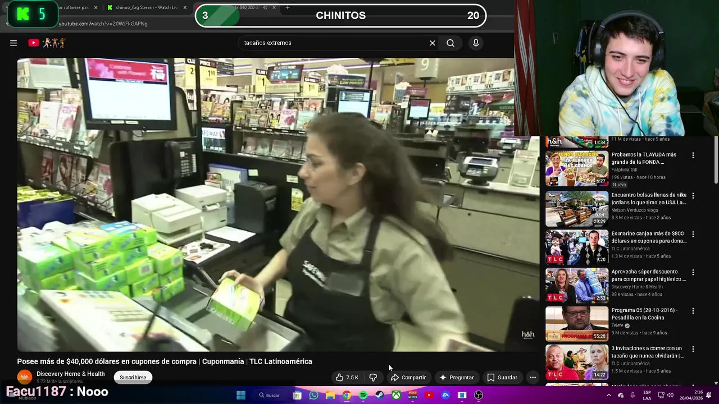Open options for the 3 Invitaciones a comer video

coord(693,349)
